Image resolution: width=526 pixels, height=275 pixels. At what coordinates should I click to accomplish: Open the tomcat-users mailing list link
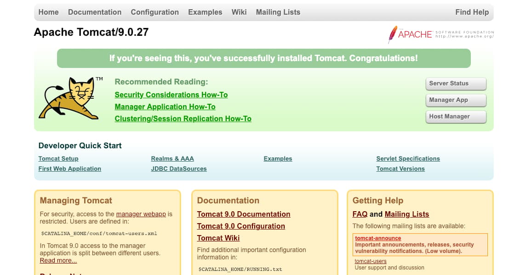370,261
